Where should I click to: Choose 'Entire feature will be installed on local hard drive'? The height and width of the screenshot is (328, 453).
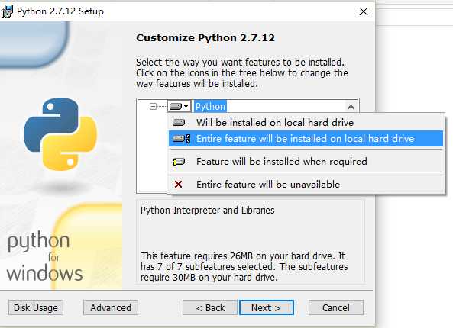(x=306, y=139)
